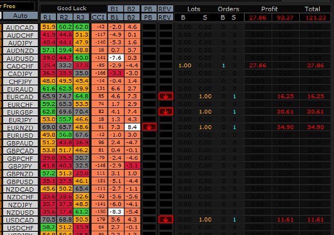Select the GBPAUD symbol button
The width and height of the screenshot is (334, 235).
tap(20, 143)
